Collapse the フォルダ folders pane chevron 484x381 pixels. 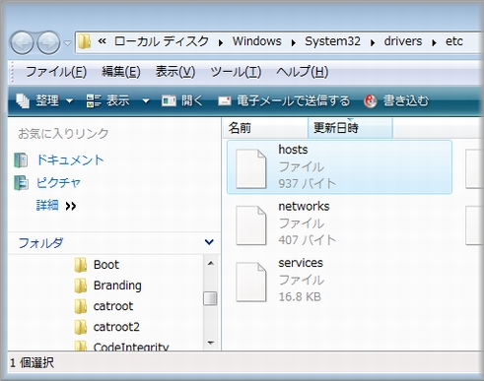click(x=209, y=242)
